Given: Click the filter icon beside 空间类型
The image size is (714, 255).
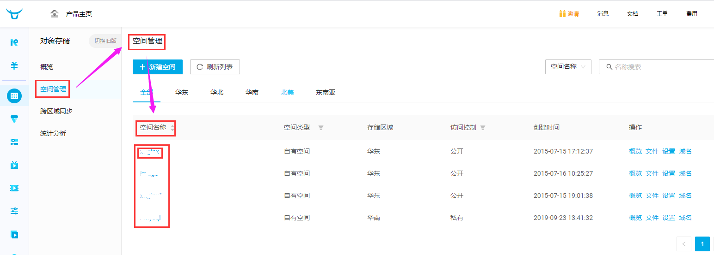Looking at the screenshot, I should click(321, 128).
